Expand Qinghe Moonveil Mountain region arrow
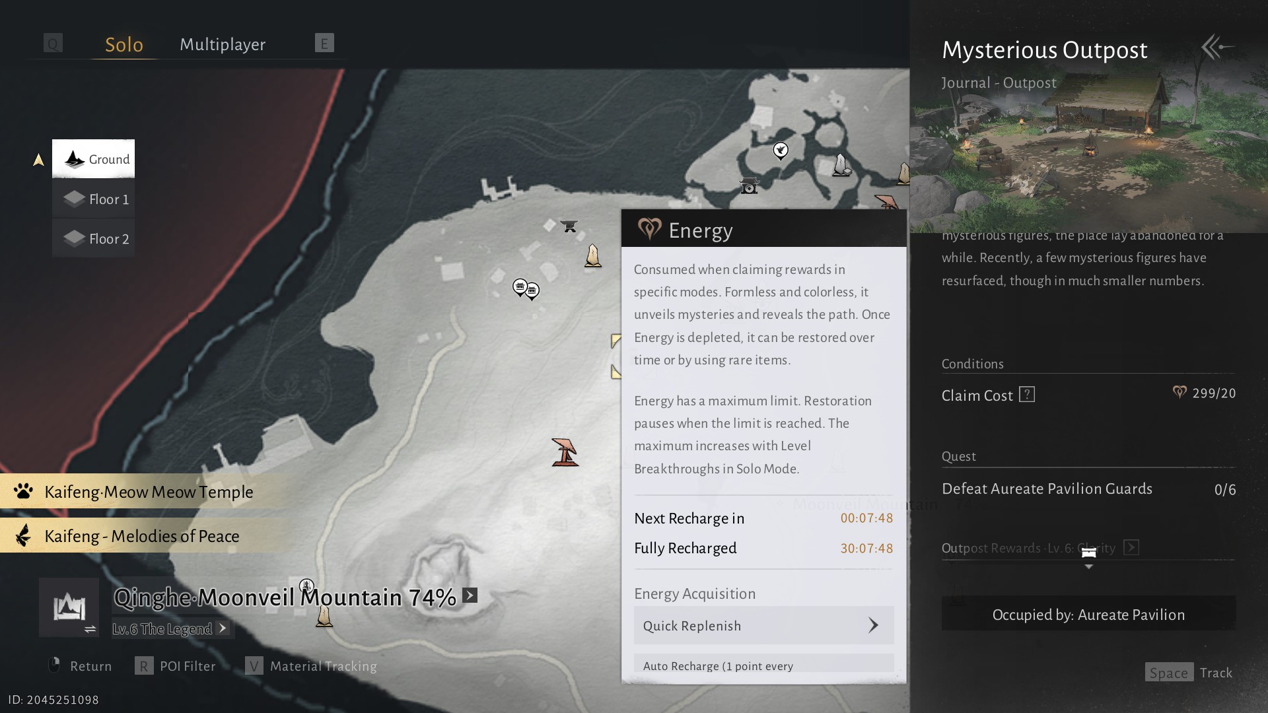The height and width of the screenshot is (713, 1268). tap(470, 595)
